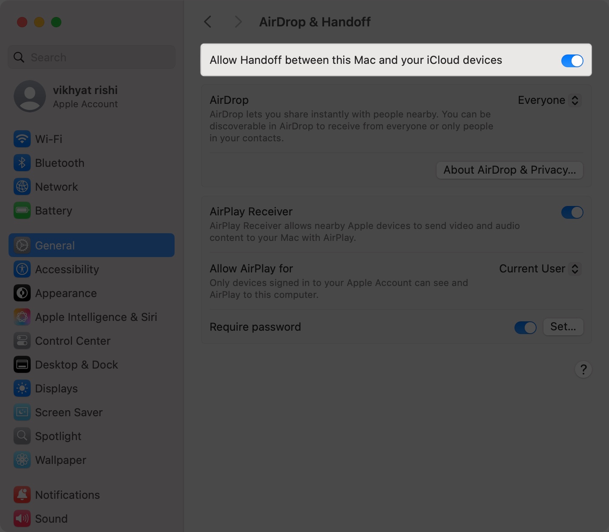Viewport: 609px width, 532px height.
Task: Click About AirDrop & Privacy button
Action: [509, 170]
